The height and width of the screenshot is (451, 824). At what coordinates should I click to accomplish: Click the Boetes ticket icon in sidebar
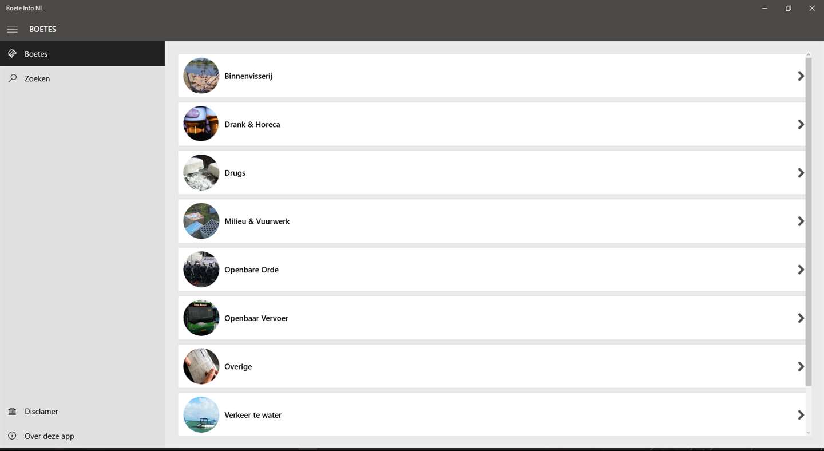click(x=12, y=54)
